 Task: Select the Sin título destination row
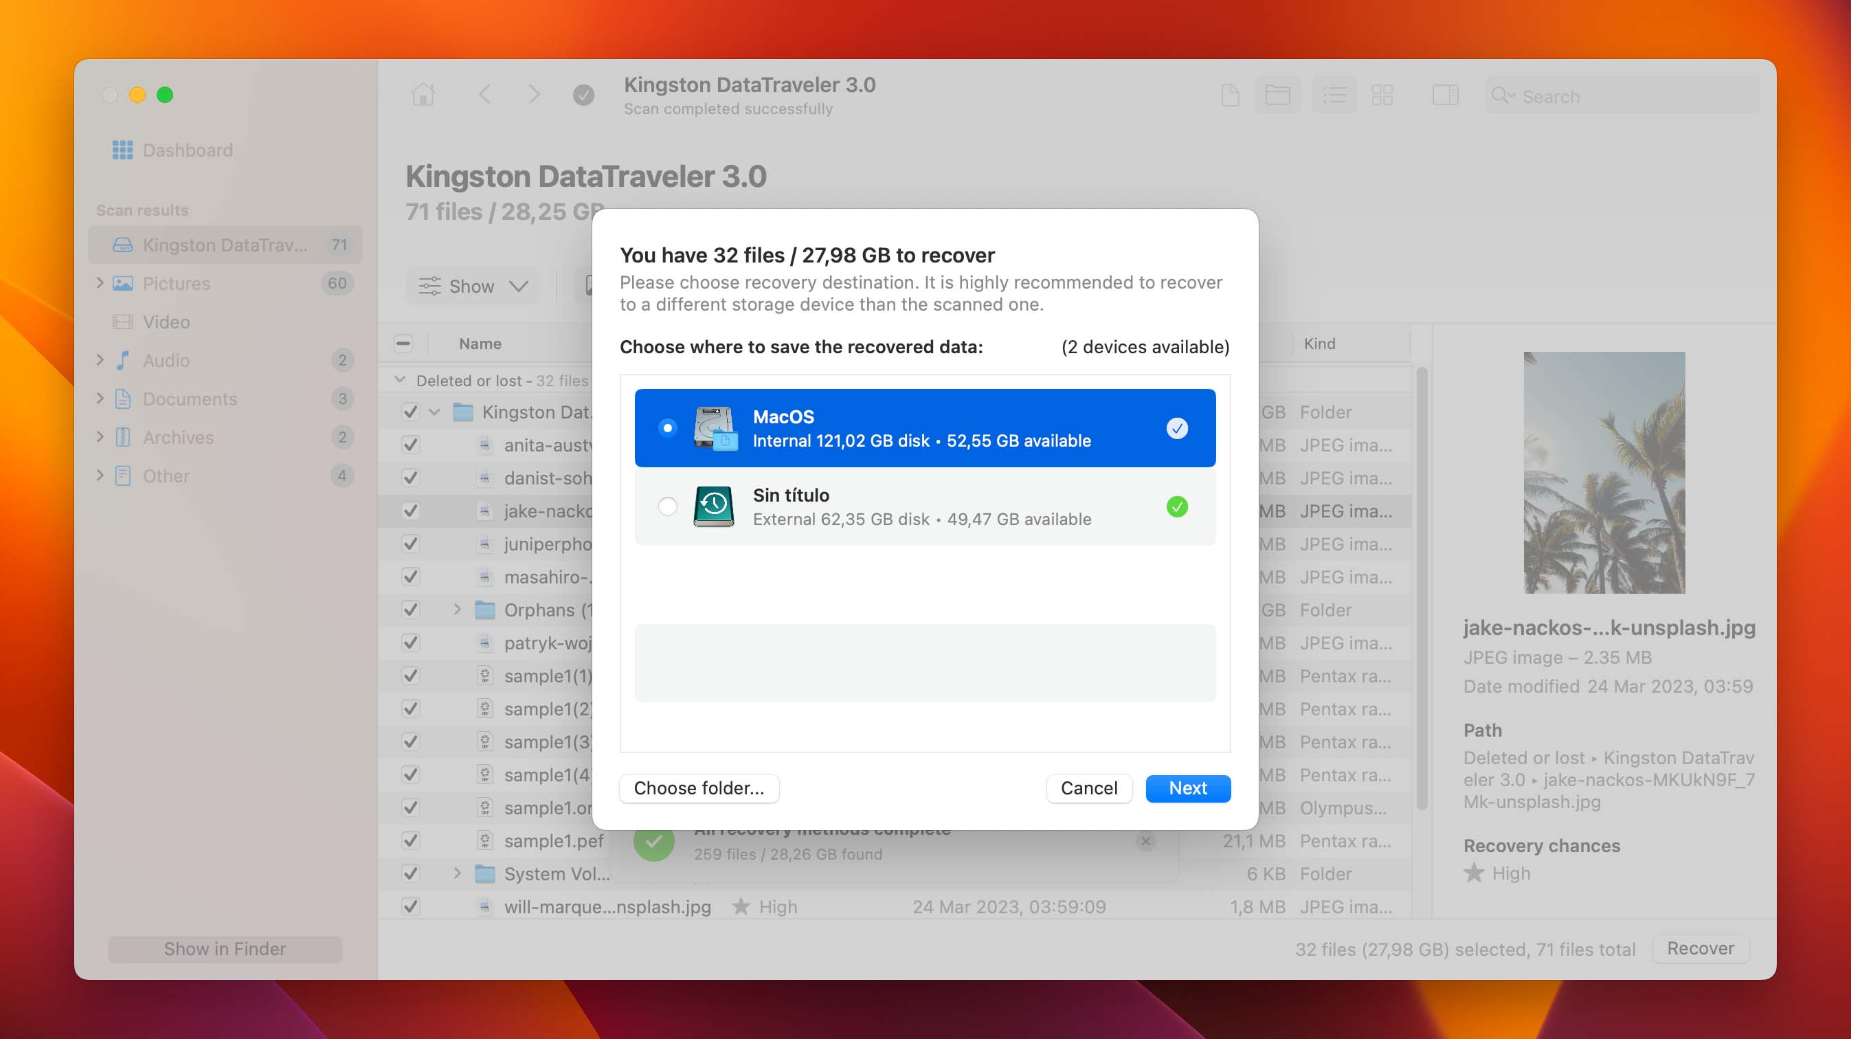[925, 506]
